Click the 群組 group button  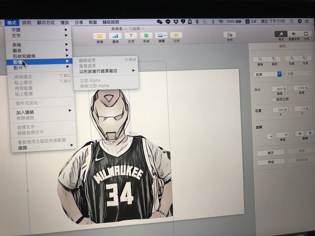click(x=271, y=162)
